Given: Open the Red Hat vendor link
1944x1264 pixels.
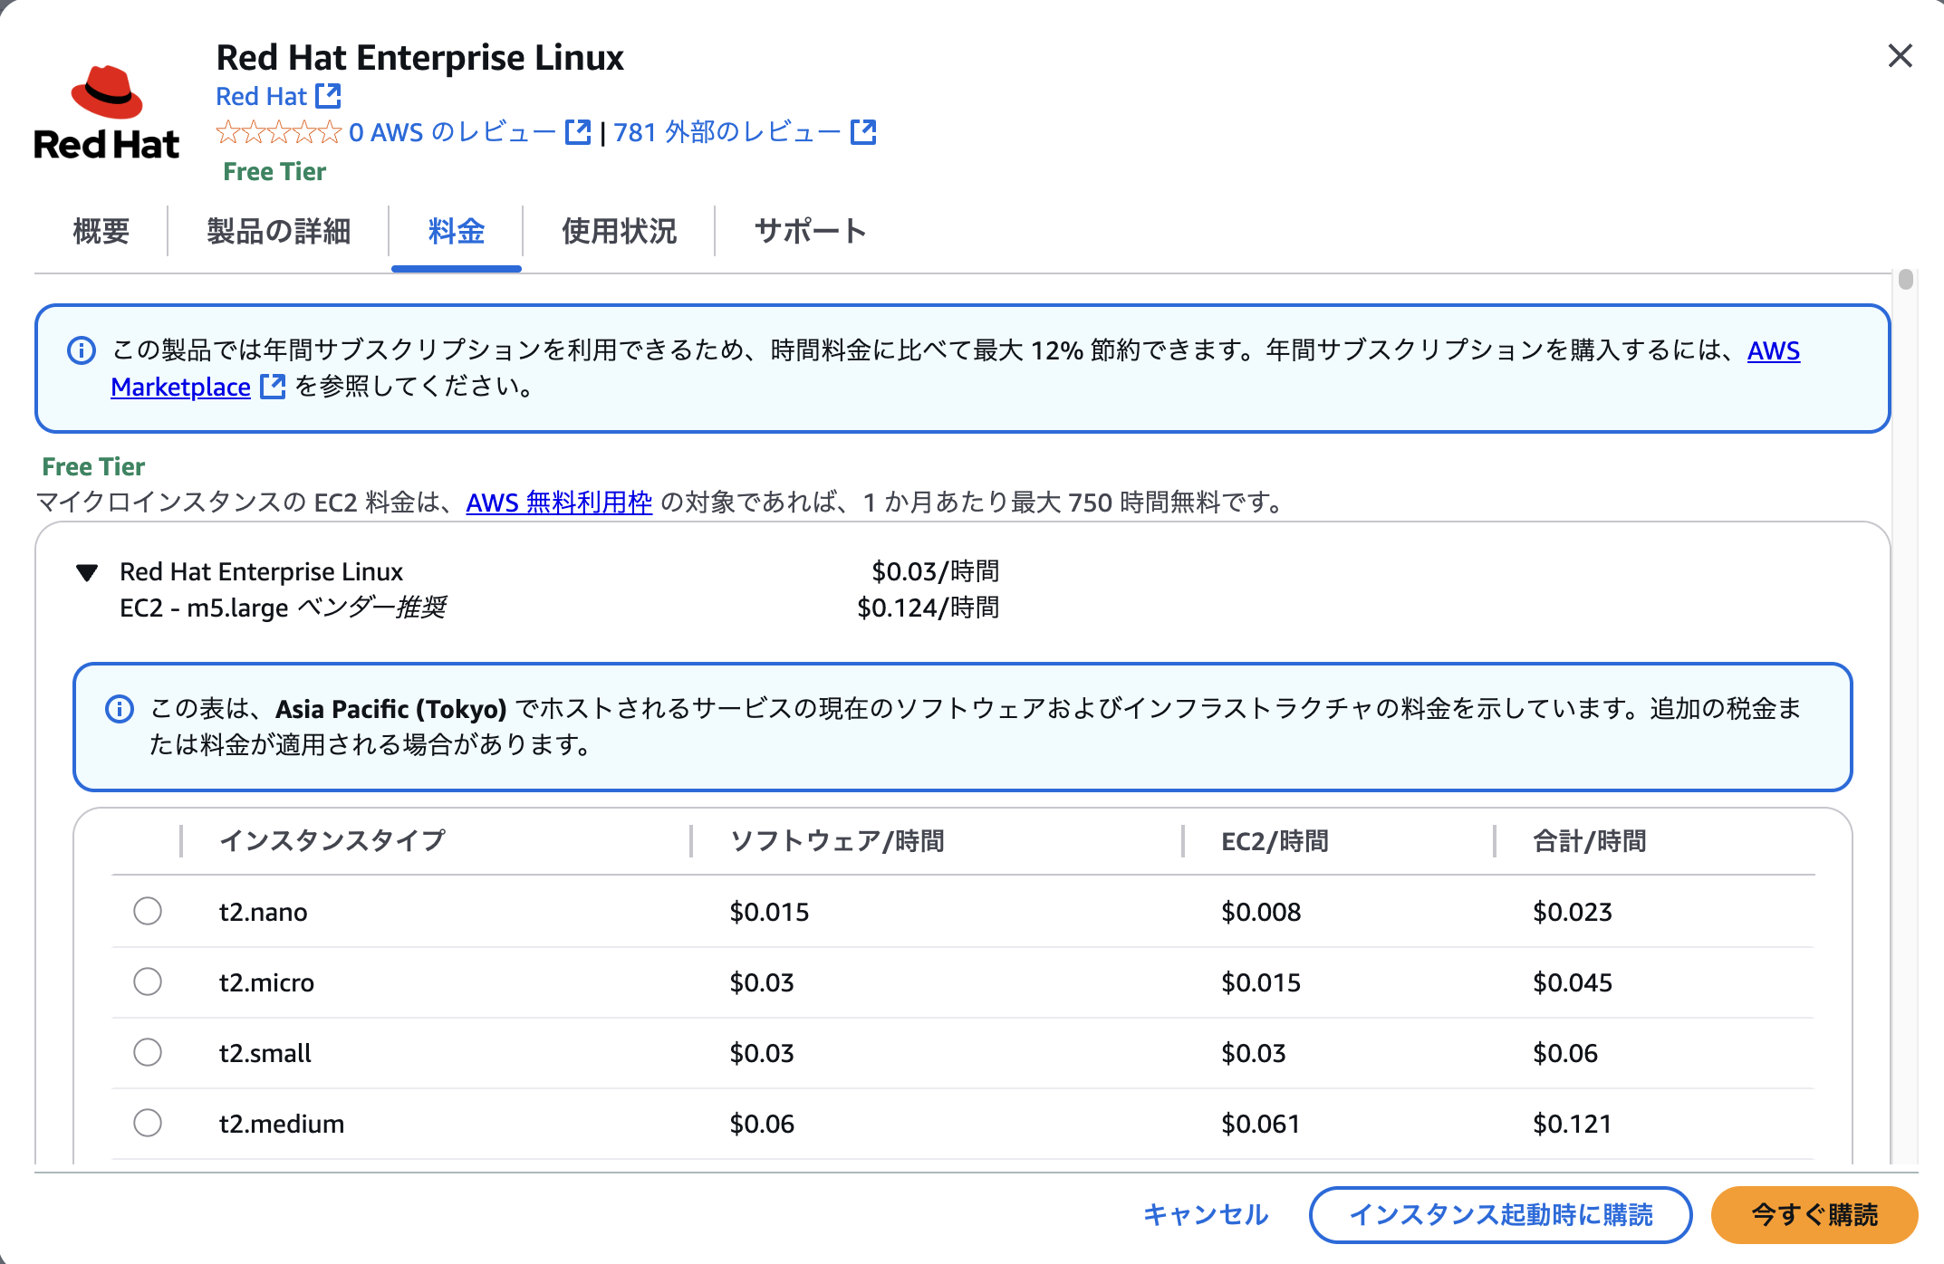Looking at the screenshot, I should coord(261,96).
